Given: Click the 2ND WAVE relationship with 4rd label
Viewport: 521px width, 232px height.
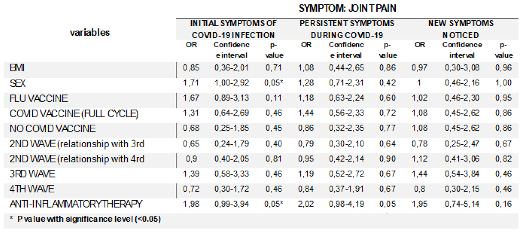Looking at the screenshot, I should click(x=77, y=159).
